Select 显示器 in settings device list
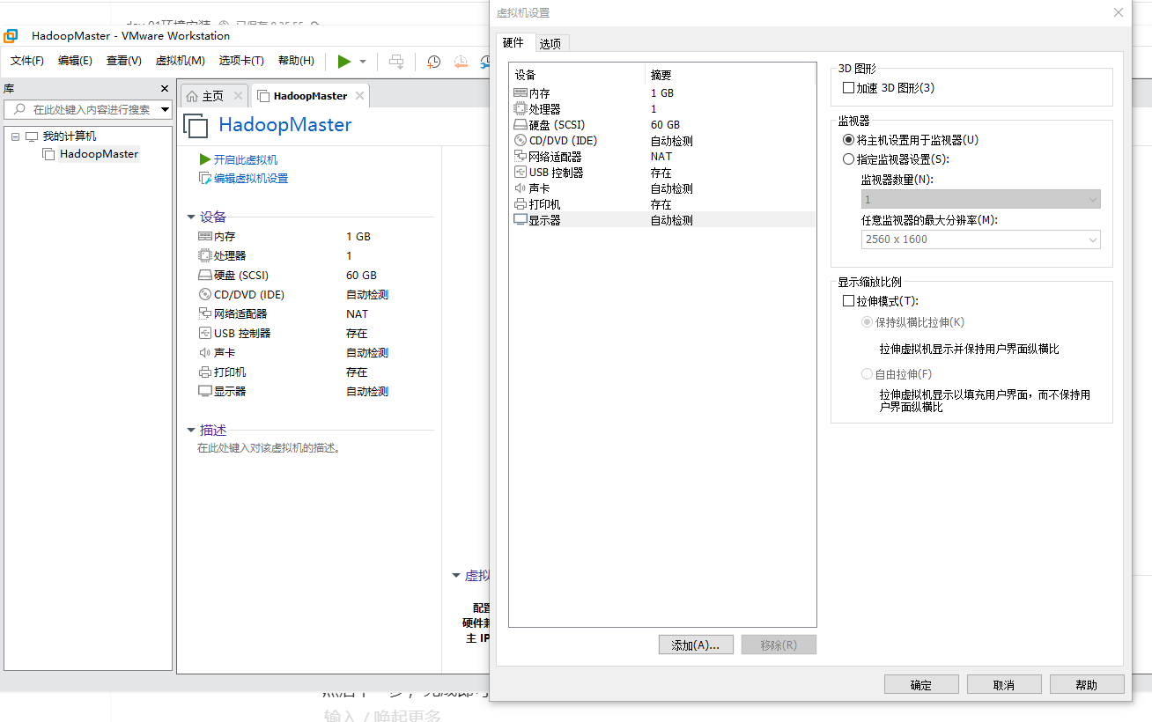The height and width of the screenshot is (722, 1152). click(x=663, y=220)
